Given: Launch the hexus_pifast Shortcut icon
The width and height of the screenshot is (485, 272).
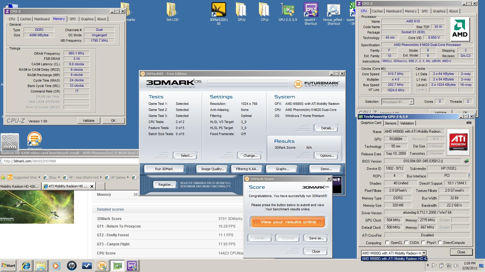Looking at the screenshot, I should pos(333,14).
